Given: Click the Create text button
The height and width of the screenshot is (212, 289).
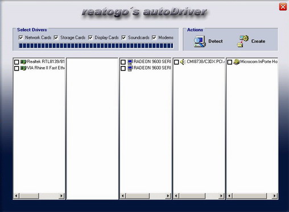Looking at the screenshot, I should pyautogui.click(x=258, y=41).
